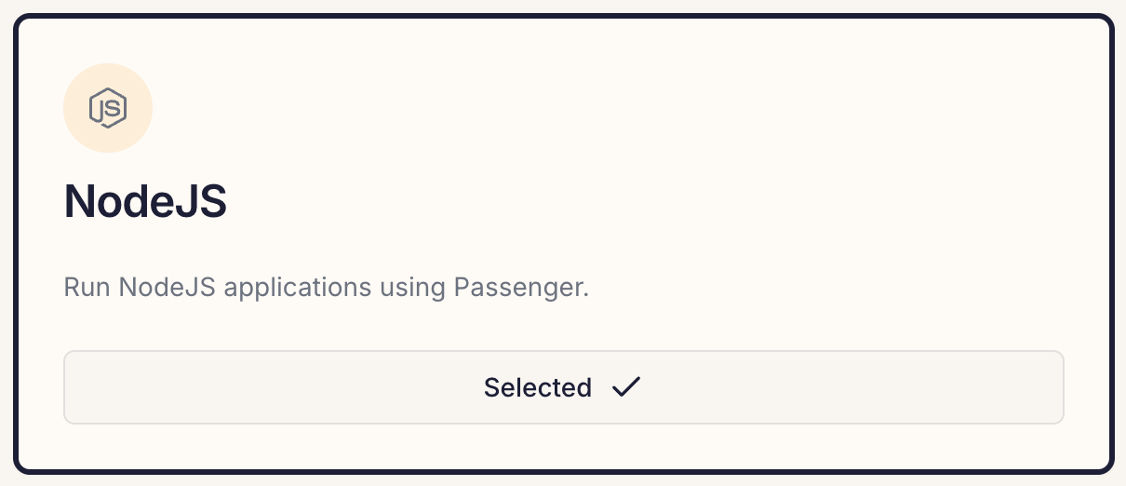The width and height of the screenshot is (1126, 486).
Task: Deselect NodeJS using the Selected checkmark button
Action: (x=563, y=387)
